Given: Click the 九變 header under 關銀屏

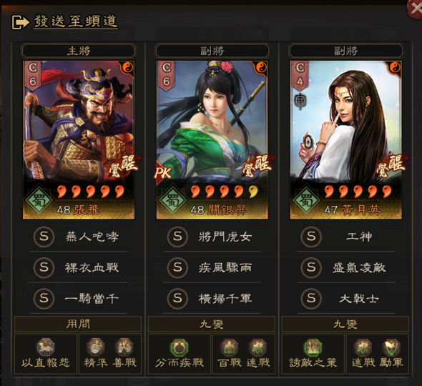Looking at the screenshot, I should click(212, 324).
